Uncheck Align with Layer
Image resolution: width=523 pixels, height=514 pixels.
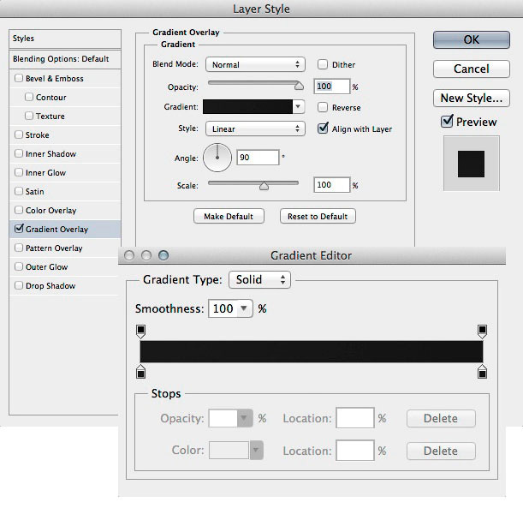323,128
